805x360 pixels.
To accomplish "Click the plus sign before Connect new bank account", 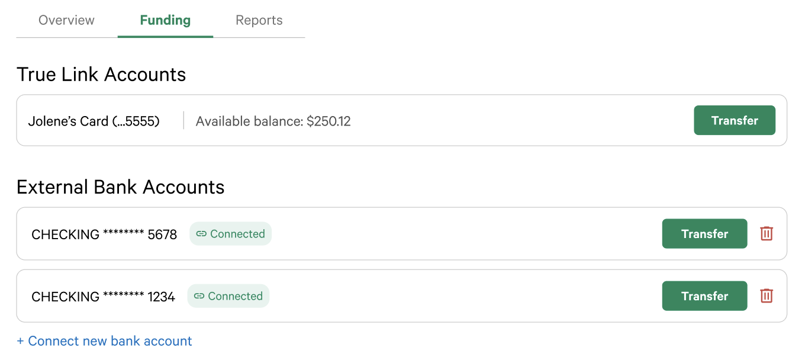I will point(20,342).
